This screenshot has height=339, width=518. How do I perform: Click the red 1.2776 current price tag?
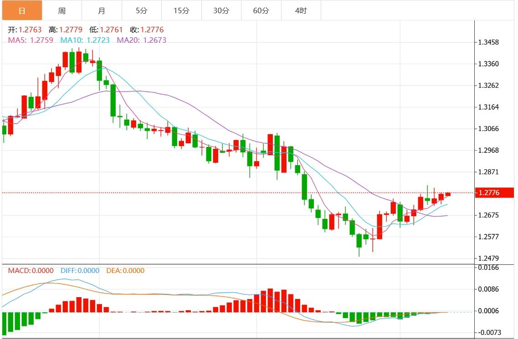pyautogui.click(x=494, y=193)
